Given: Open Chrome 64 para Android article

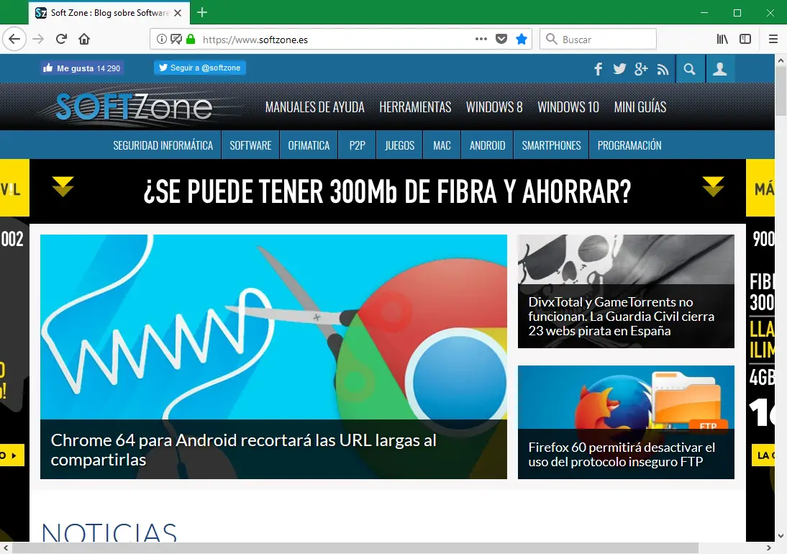Looking at the screenshot, I should point(243,450).
